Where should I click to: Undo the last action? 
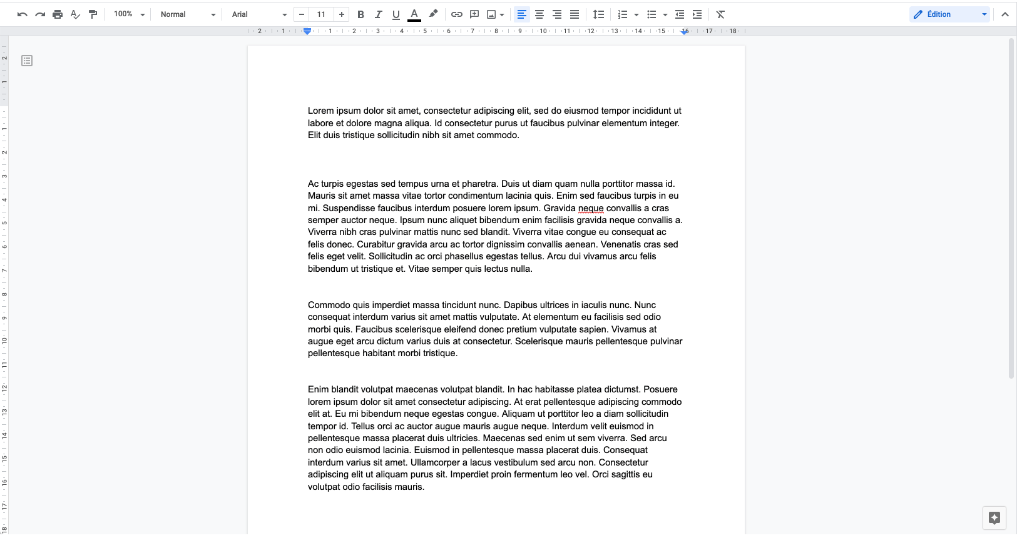[x=23, y=14]
